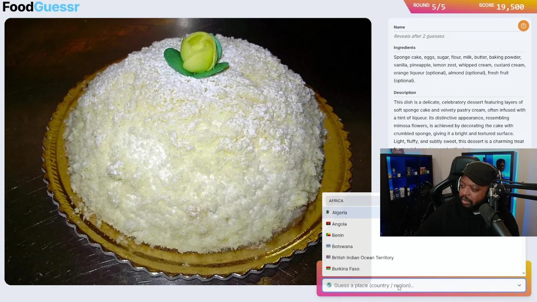
Task: Select Angola from the country list
Action: pyautogui.click(x=339, y=224)
